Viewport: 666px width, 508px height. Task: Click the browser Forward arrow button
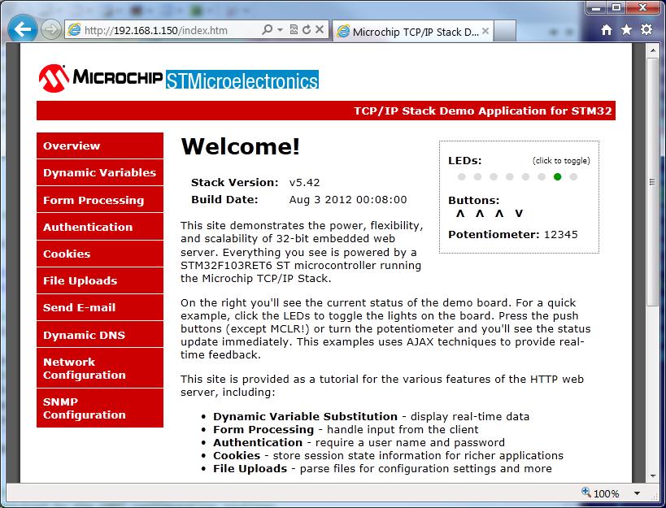[x=51, y=30]
